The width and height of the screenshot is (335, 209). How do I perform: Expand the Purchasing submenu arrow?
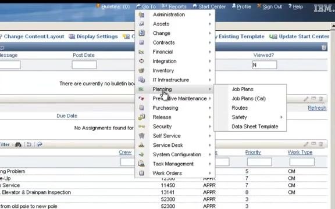[x=210, y=108]
